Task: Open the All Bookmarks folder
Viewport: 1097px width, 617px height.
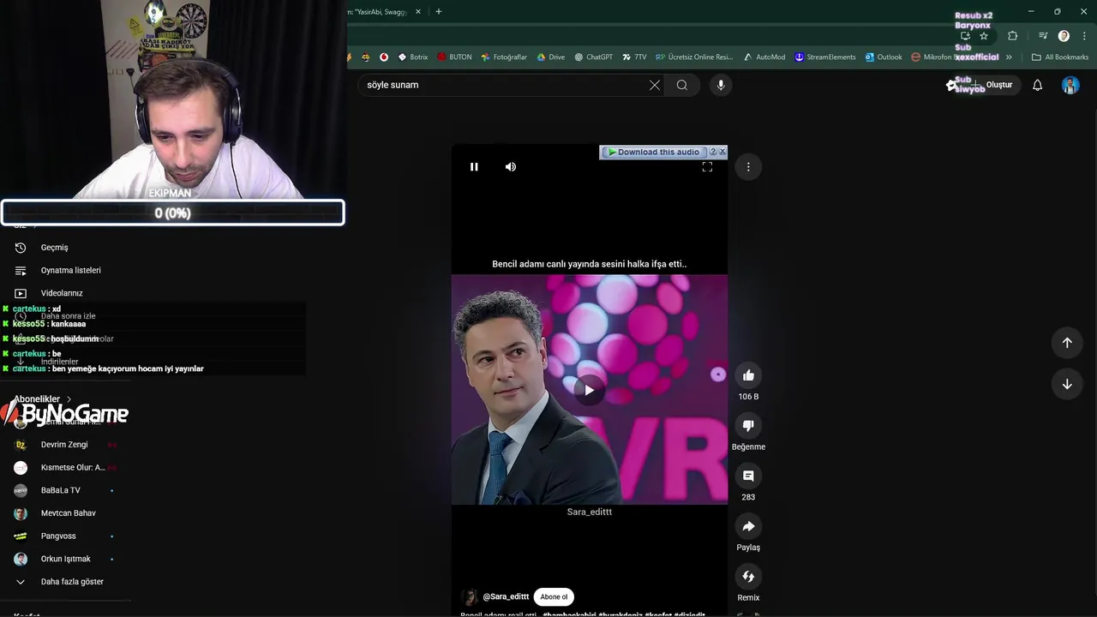Action: [1060, 57]
